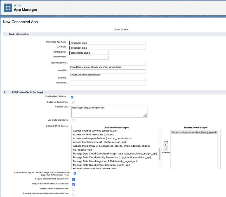
Task: Click the API Name field
Action: 108,48
